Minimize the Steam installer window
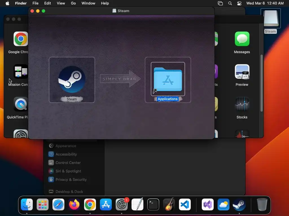Screen dimensions: 289x216 click(x=38, y=11)
